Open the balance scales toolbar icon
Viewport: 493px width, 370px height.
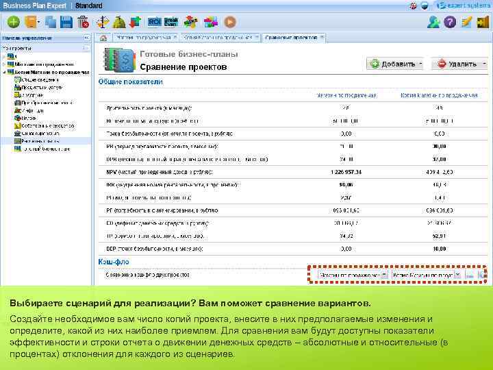[x=103, y=22]
